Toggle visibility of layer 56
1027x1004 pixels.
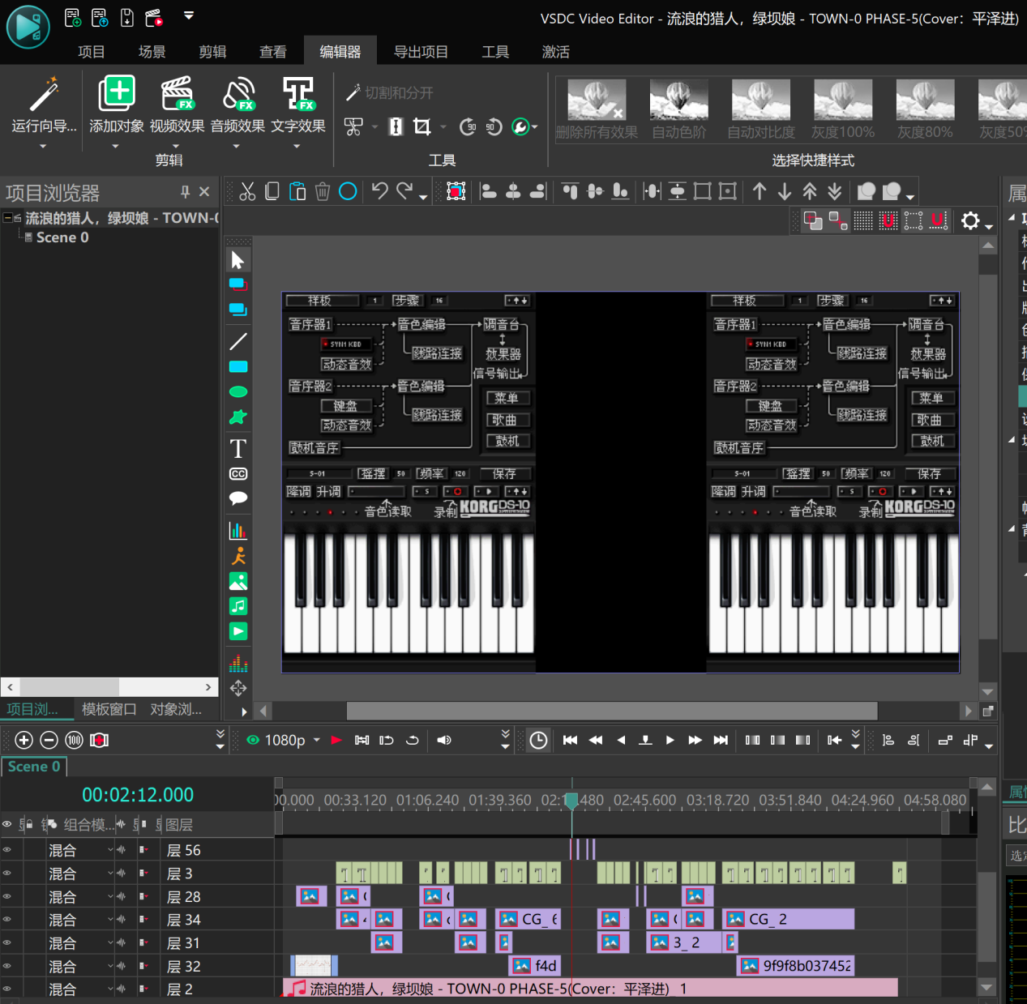pyautogui.click(x=7, y=850)
